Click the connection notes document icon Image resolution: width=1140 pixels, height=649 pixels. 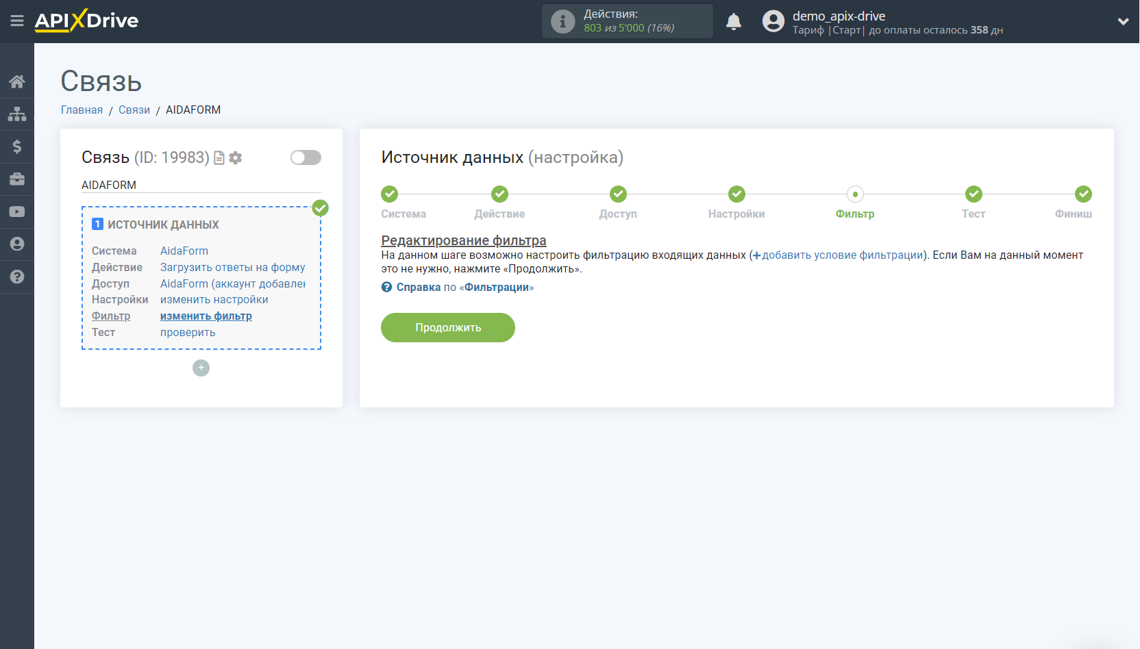(x=219, y=158)
